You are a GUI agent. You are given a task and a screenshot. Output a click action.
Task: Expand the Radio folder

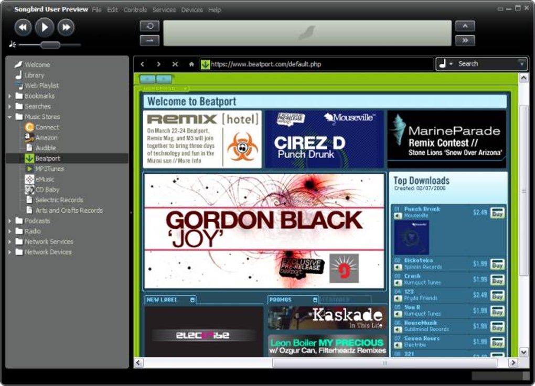pos(9,231)
